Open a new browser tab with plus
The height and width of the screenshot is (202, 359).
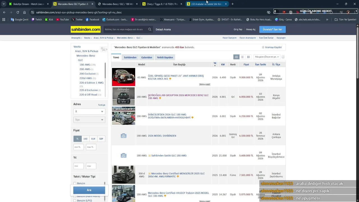pyautogui.click(x=233, y=4)
